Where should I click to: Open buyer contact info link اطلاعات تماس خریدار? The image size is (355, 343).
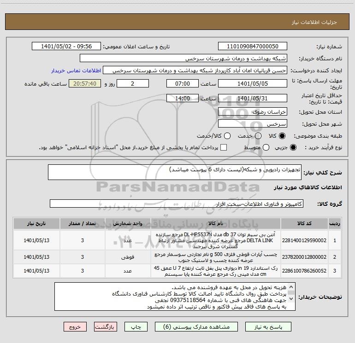pos(76,70)
